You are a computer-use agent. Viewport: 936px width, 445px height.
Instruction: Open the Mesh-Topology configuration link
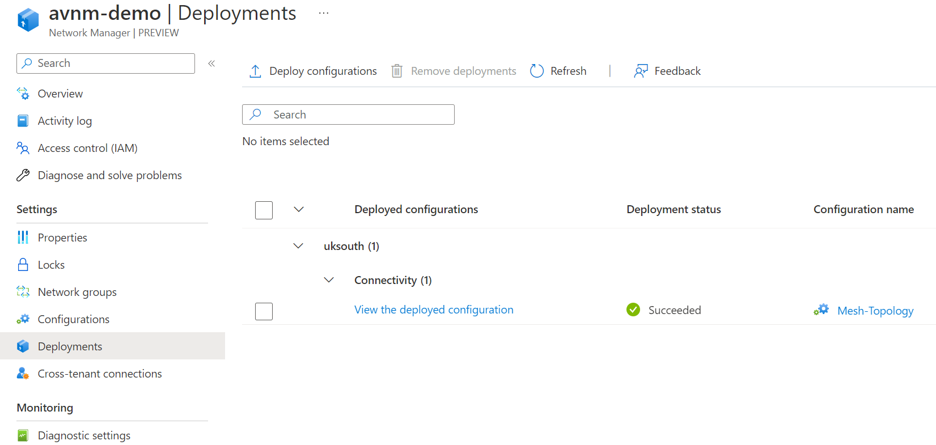point(875,311)
